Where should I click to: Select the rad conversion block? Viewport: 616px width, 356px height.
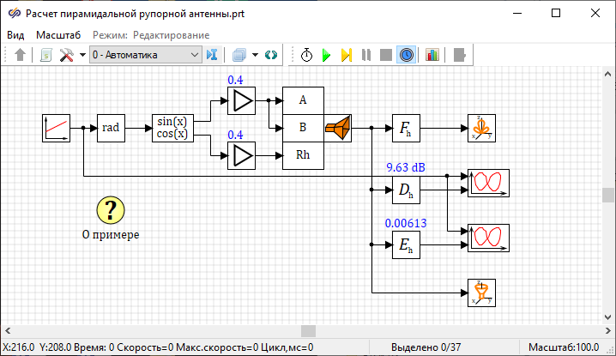coord(111,128)
